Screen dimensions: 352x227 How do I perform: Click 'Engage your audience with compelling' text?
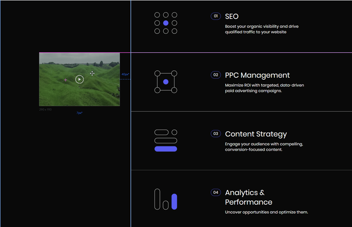264,147
